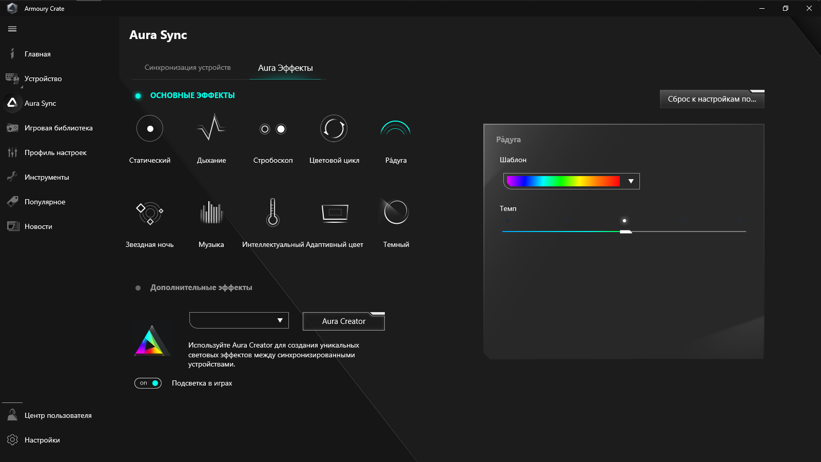Select the Smart (Интеллектуальный) thermometer icon
Image resolution: width=821 pixels, height=462 pixels.
coord(273,212)
